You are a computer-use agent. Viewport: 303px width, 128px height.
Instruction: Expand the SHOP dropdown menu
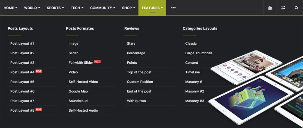click(128, 8)
